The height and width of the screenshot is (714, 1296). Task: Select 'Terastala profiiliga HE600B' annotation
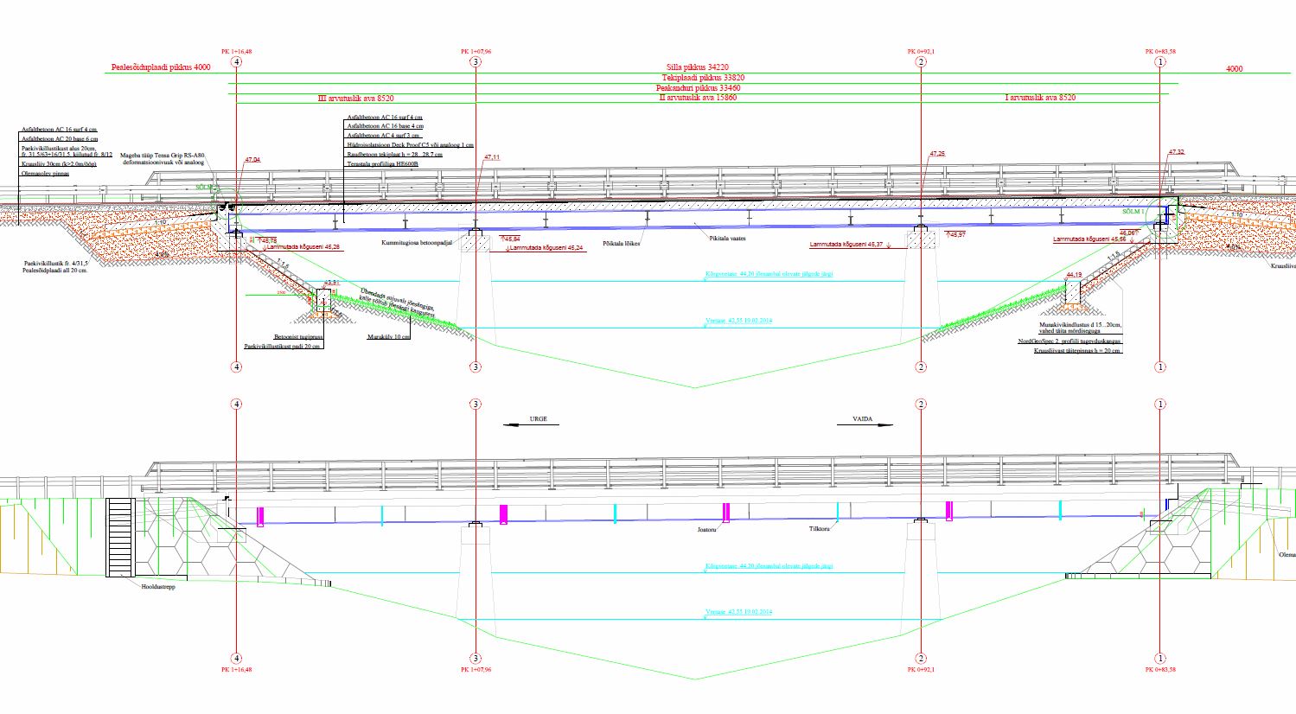tap(382, 164)
